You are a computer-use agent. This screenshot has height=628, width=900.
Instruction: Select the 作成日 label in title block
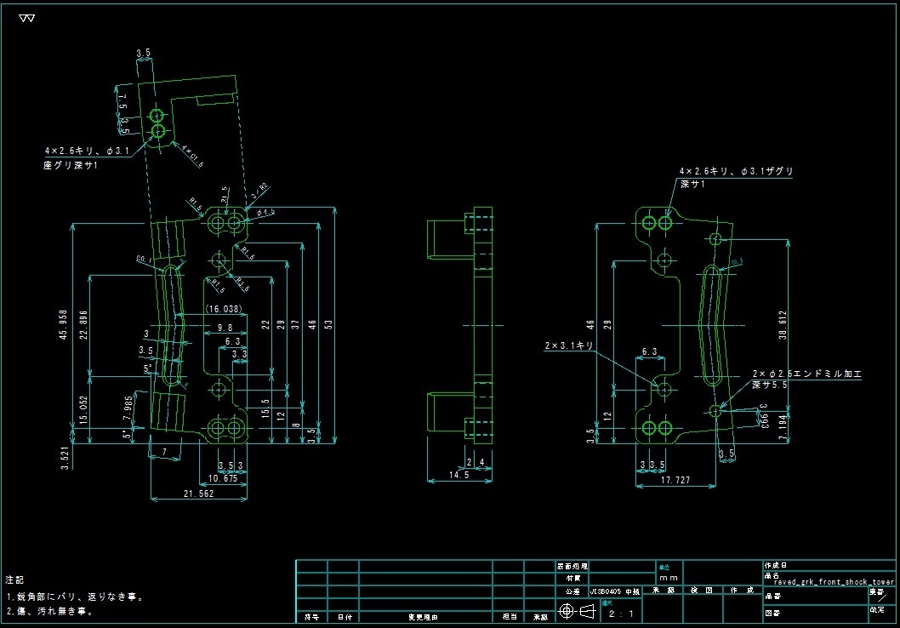pyautogui.click(x=776, y=565)
